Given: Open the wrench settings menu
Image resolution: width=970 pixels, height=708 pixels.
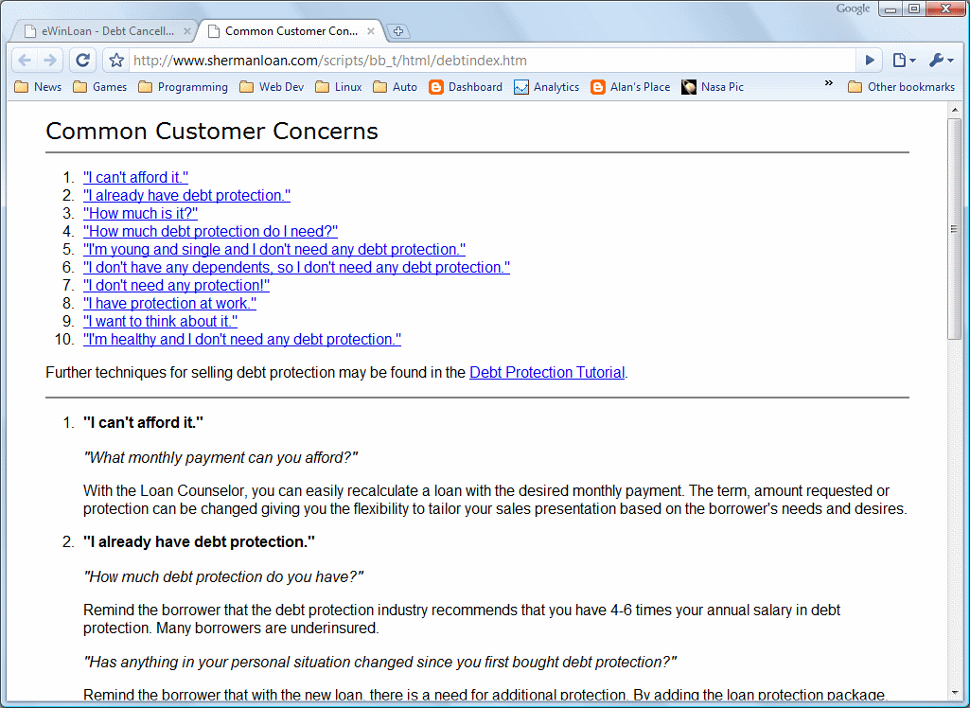Looking at the screenshot, I should [942, 60].
